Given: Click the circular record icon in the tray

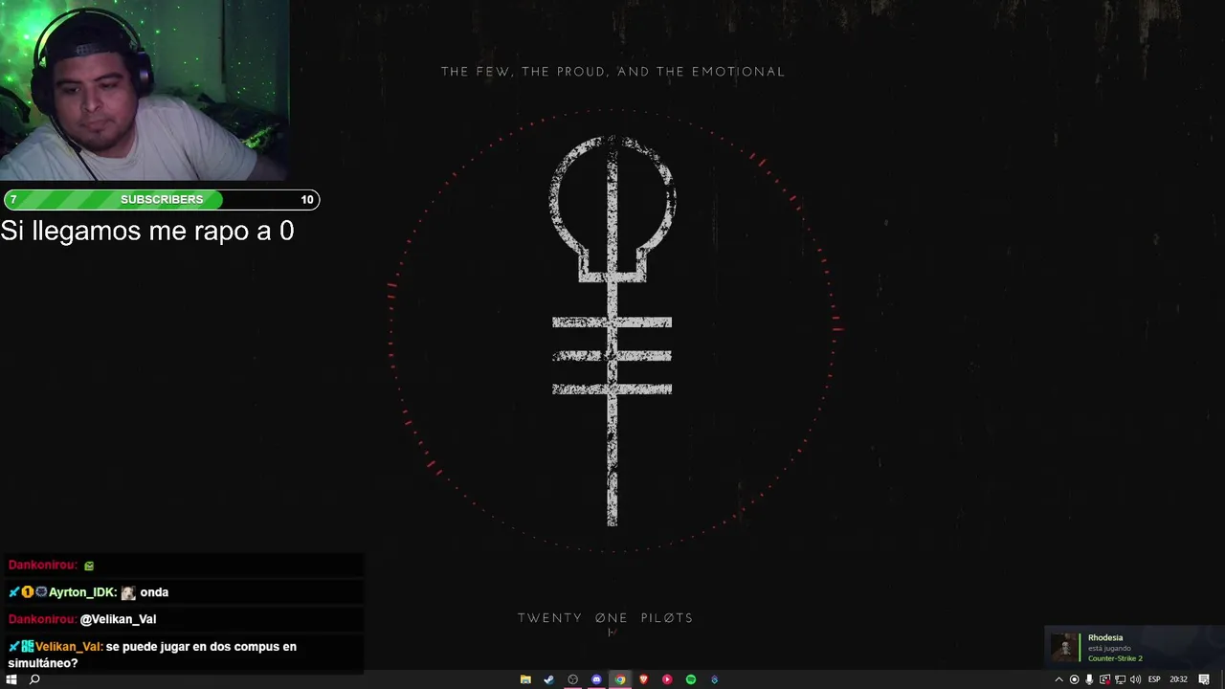Looking at the screenshot, I should 1074,679.
